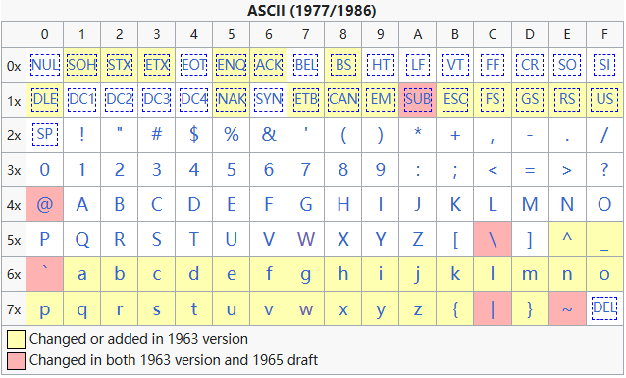This screenshot has width=626, height=378.
Task: Click the question mark character
Action: coord(604,169)
